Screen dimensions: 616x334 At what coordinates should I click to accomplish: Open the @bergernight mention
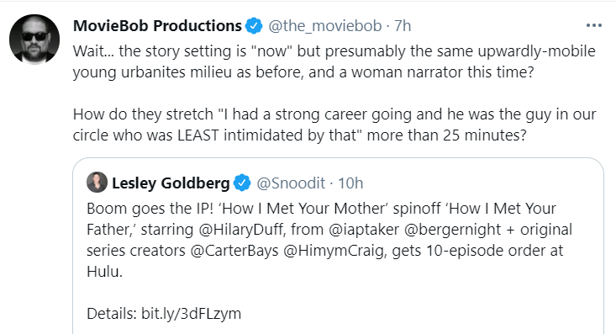point(453,230)
